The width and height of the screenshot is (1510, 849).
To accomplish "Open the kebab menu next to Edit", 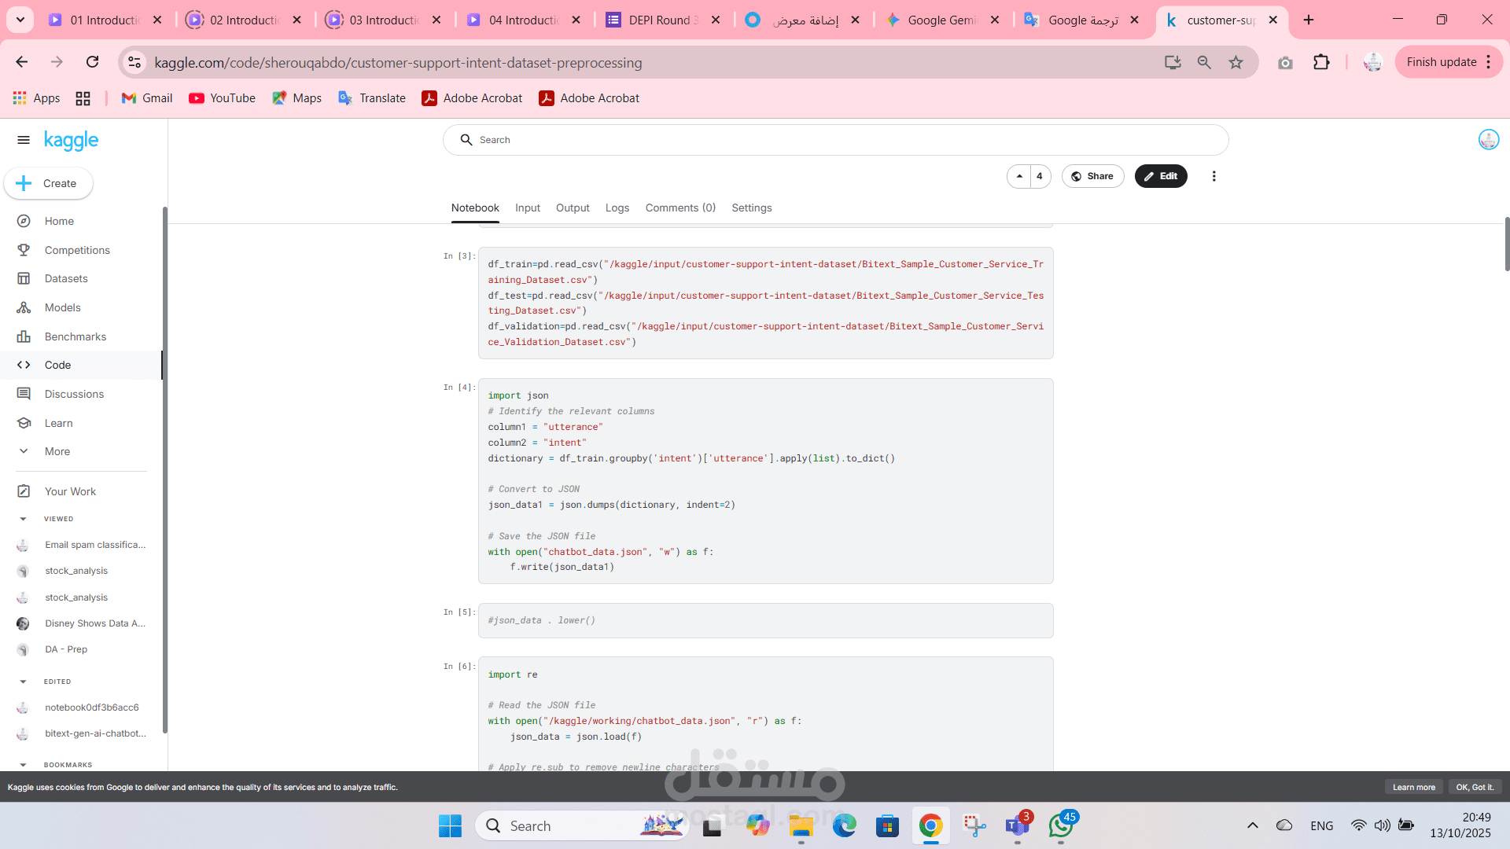I will point(1214,176).
